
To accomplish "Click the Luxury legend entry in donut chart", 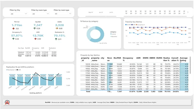I will (x=113, y=34).
